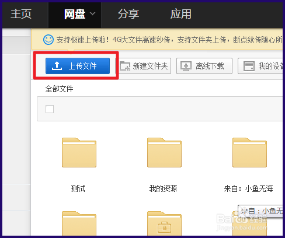This screenshot has height=238, width=285.
Task: Tick the select-all checkbox under 全部文件
Action: coord(50,109)
